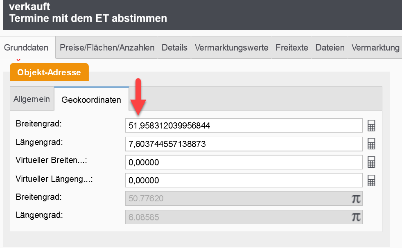Select the Vermarktungswerte tab
402x248 pixels.
[231, 48]
